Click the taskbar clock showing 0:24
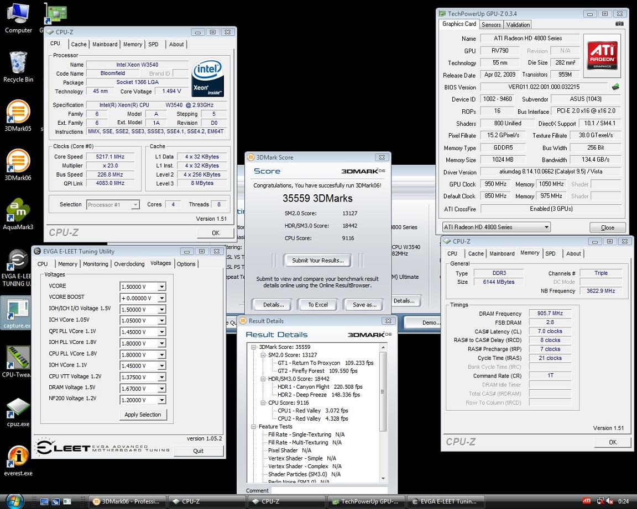 click(623, 502)
